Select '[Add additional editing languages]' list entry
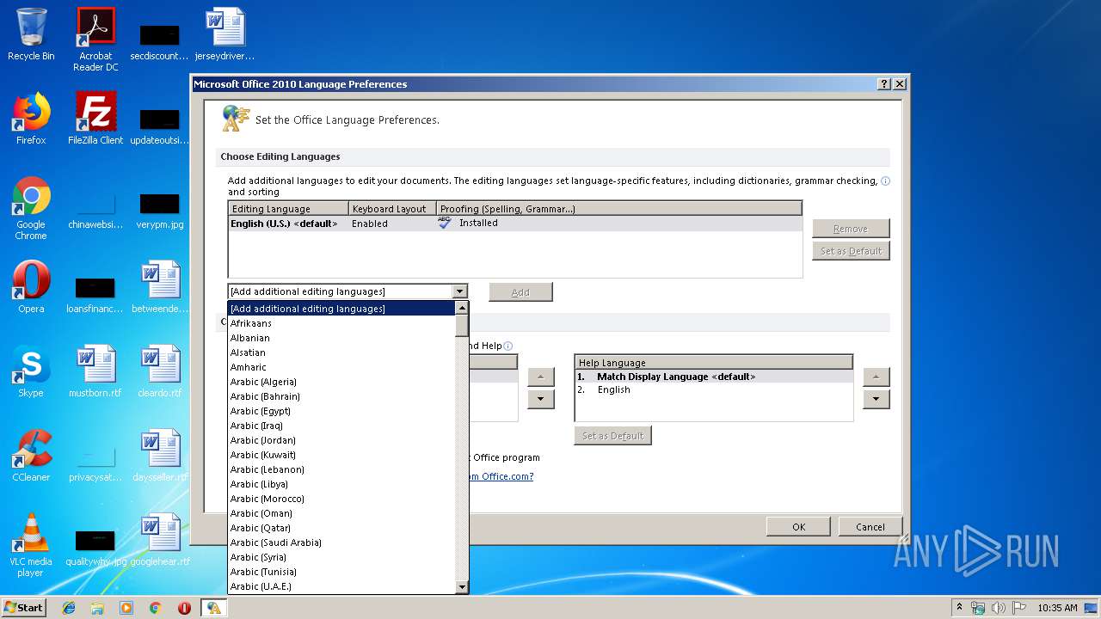Screen dimensions: 1101x619 (x=341, y=309)
